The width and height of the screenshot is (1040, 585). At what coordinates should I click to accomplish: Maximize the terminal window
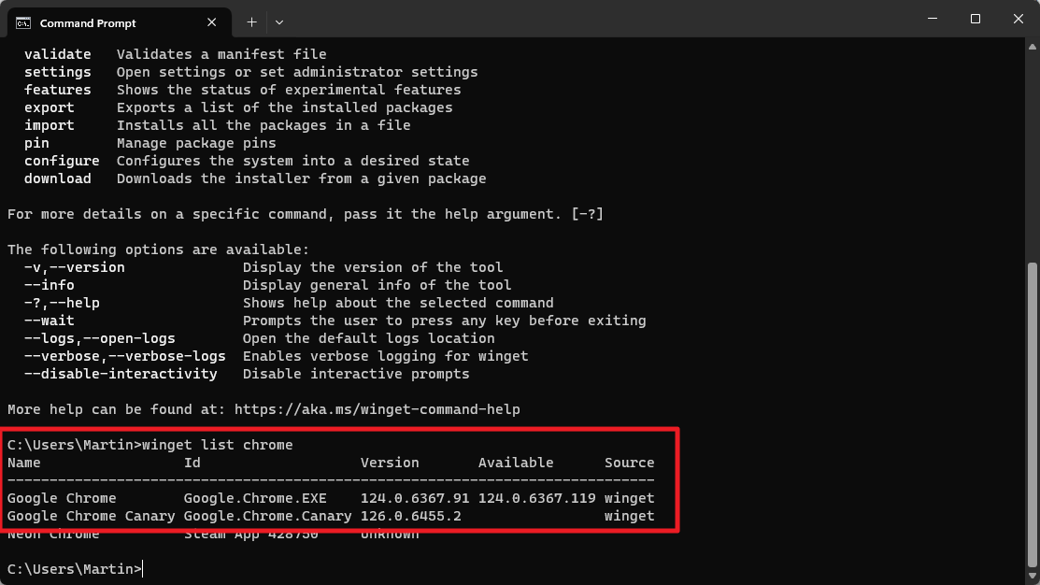coord(976,19)
